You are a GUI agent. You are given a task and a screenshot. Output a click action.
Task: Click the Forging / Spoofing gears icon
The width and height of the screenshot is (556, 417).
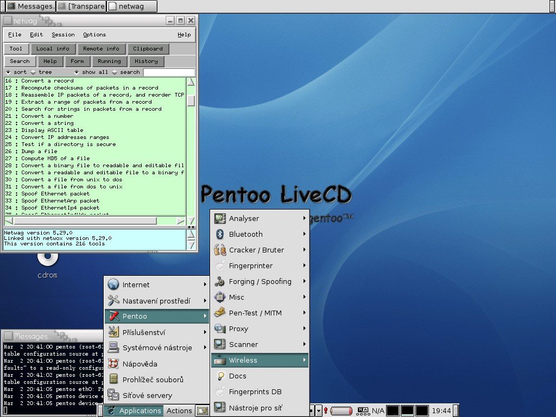(x=220, y=282)
